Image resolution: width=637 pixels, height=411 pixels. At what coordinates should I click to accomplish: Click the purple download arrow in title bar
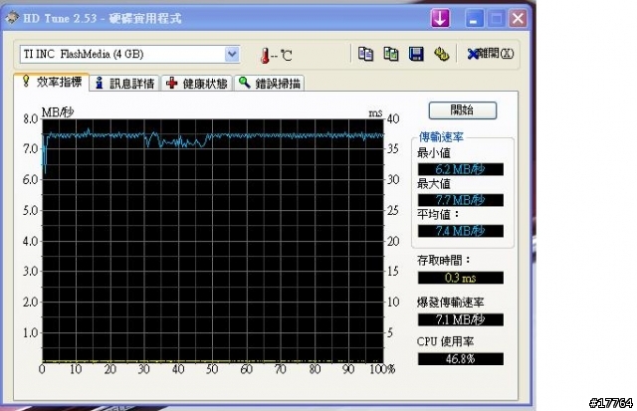click(440, 18)
